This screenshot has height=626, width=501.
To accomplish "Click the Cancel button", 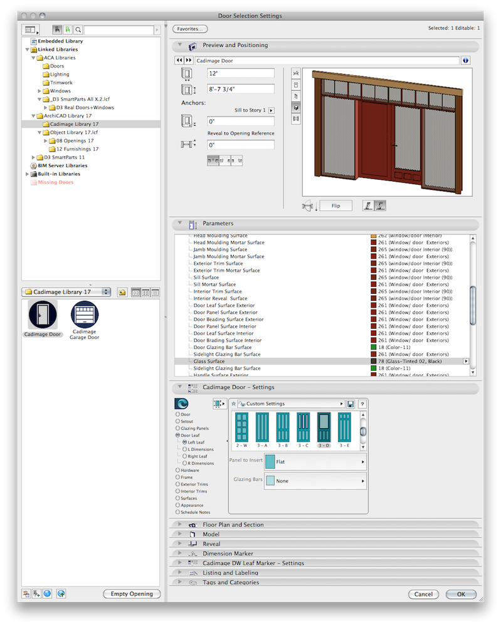I will 423,594.
